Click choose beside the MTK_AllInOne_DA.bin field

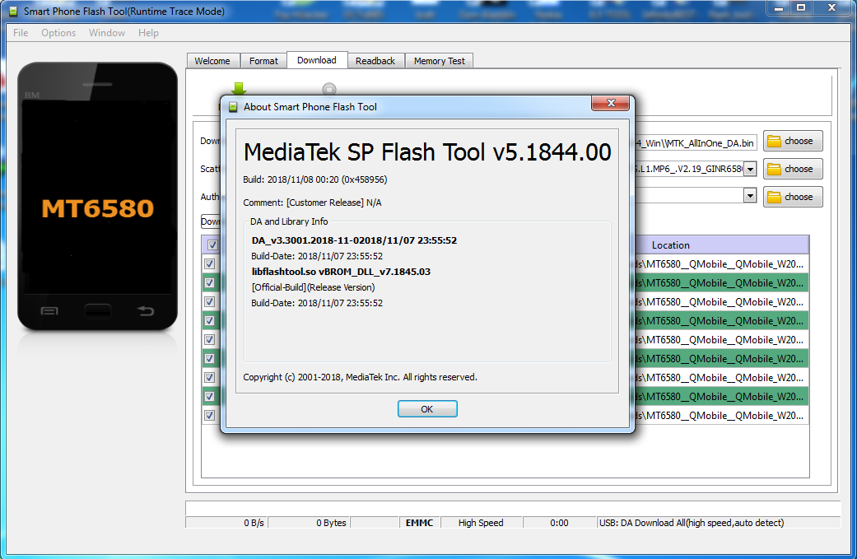point(793,141)
